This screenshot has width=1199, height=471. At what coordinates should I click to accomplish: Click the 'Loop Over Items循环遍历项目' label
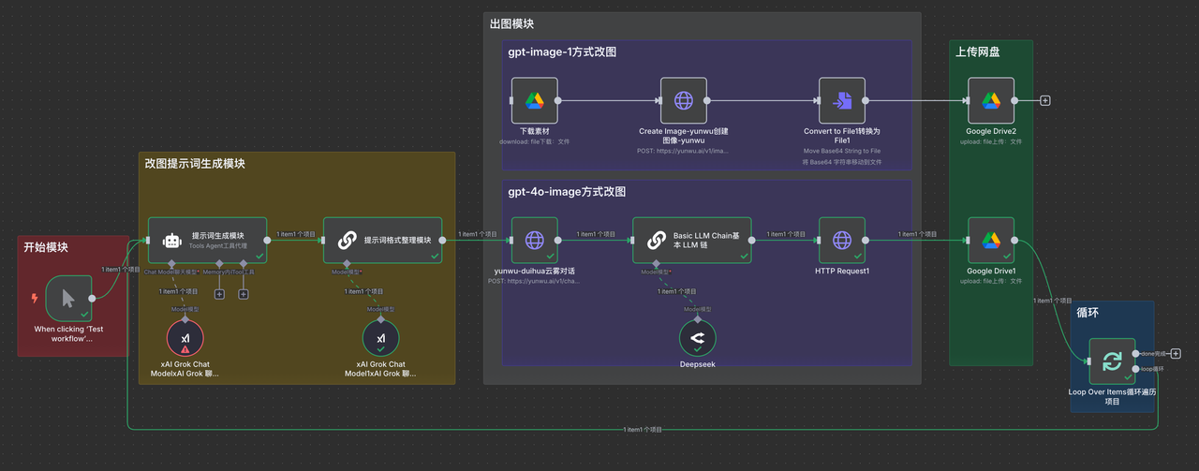pos(1112,397)
